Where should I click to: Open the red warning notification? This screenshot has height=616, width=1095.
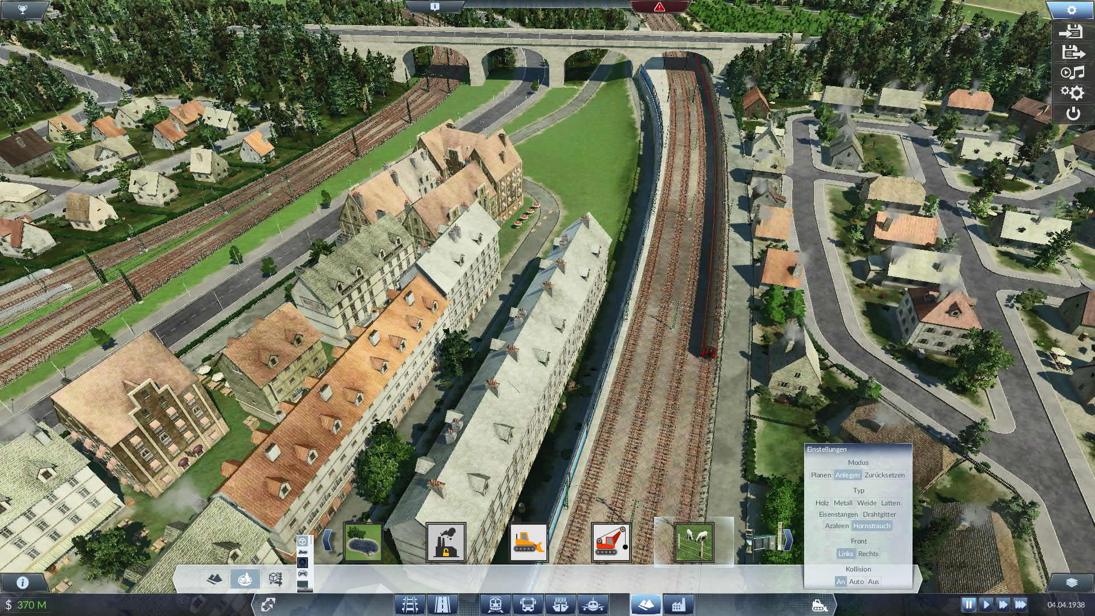coord(659,7)
